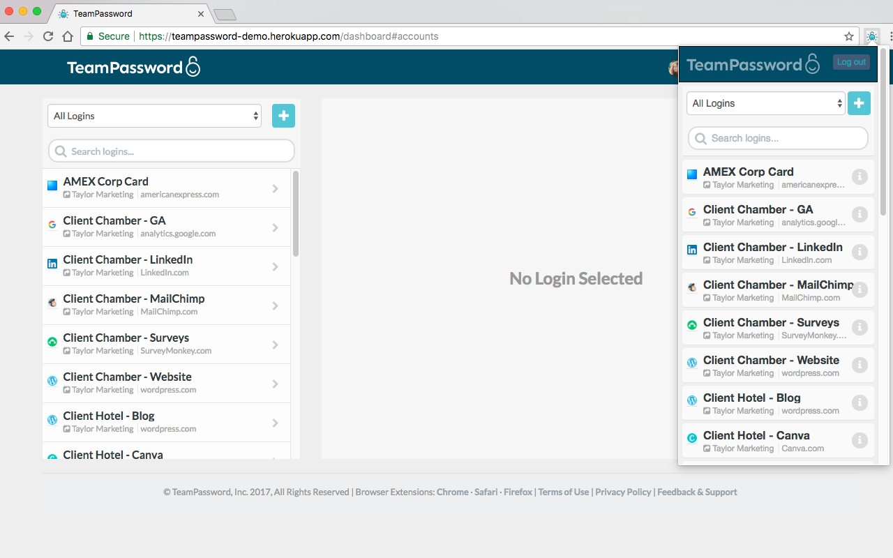Open the All Logins dropdown in dashboard
Viewport: 893px width, 558px height.
[154, 116]
